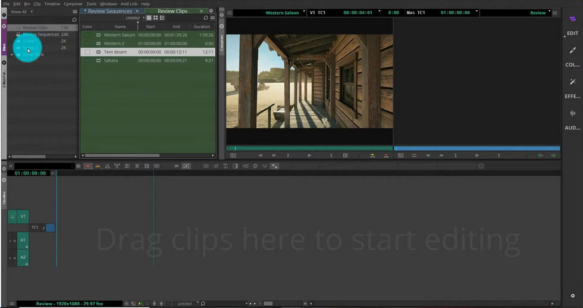Open the Untitled bin view dropdown
Viewport: 583px width, 308px height.
pyautogui.click(x=134, y=18)
